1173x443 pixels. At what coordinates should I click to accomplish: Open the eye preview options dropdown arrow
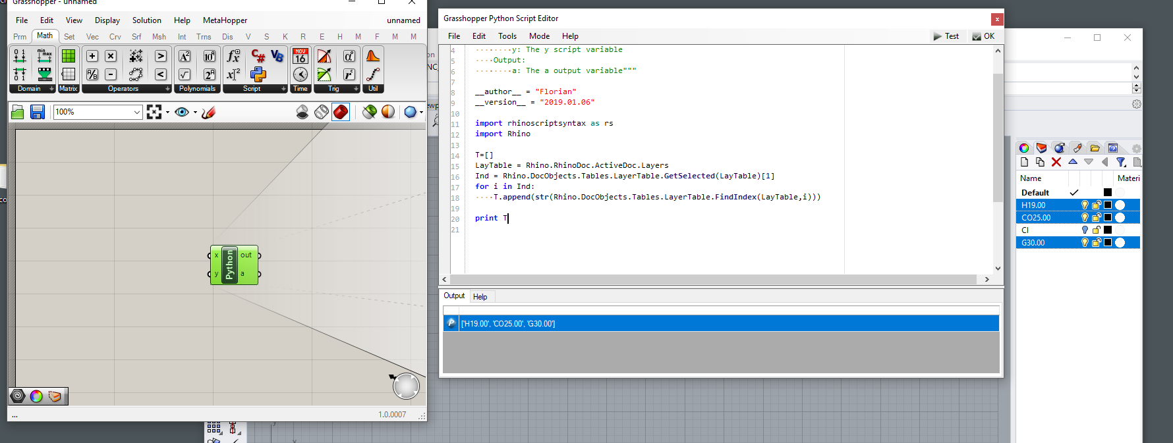click(x=195, y=113)
